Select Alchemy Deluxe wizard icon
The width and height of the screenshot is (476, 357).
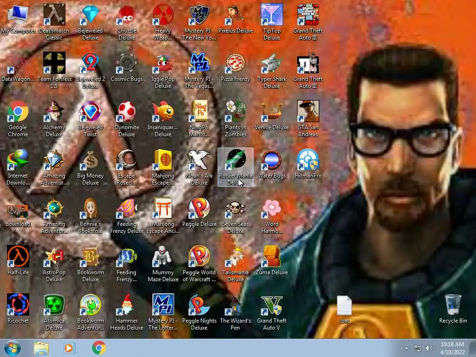54,111
